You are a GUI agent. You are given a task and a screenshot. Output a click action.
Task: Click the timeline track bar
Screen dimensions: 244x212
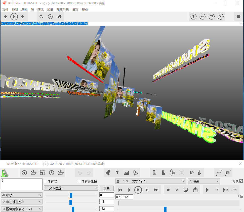click(x=179, y=203)
